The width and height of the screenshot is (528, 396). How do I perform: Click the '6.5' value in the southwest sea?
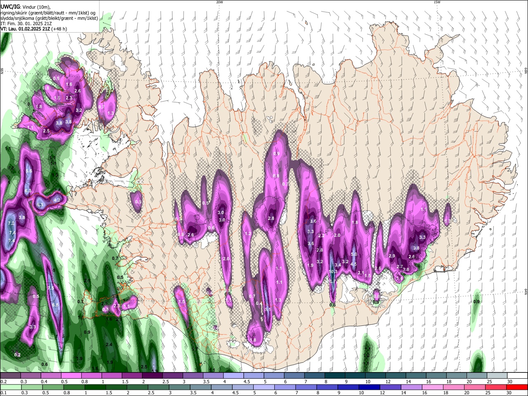coord(55,305)
